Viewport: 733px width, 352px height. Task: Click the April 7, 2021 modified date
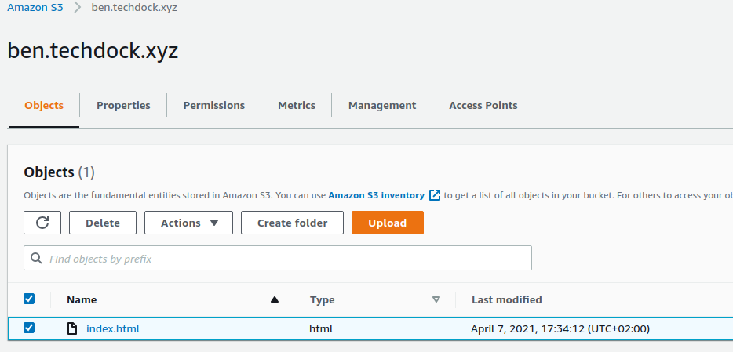[560, 328]
